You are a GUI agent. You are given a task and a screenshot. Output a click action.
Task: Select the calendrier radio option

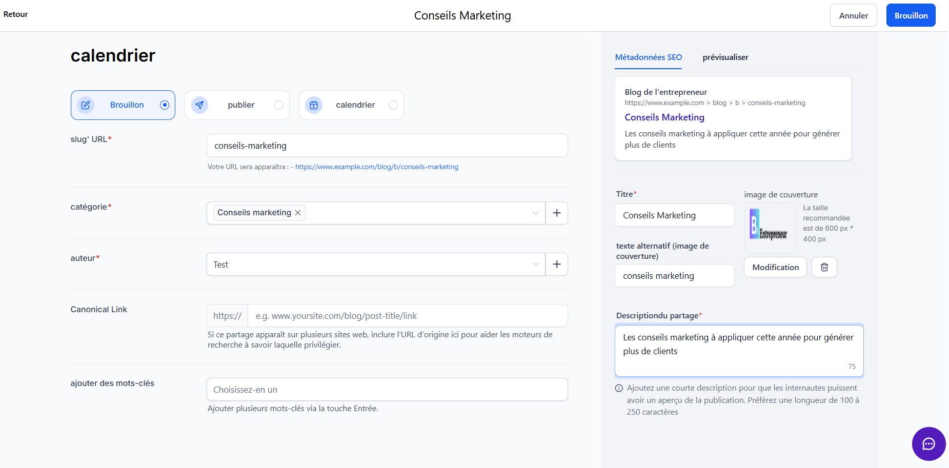pos(393,105)
